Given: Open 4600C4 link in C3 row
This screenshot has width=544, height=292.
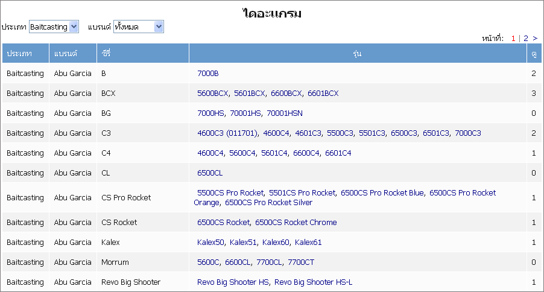Looking at the screenshot, I should [x=276, y=133].
